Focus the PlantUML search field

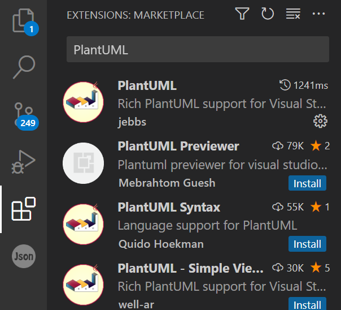tap(198, 49)
